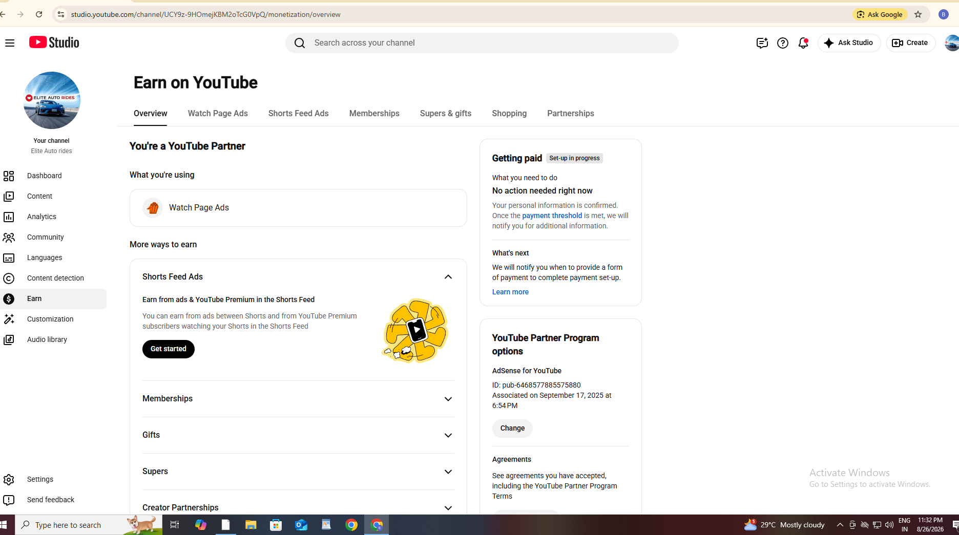Switch to the Shopping tab
The width and height of the screenshot is (959, 535).
(x=509, y=114)
